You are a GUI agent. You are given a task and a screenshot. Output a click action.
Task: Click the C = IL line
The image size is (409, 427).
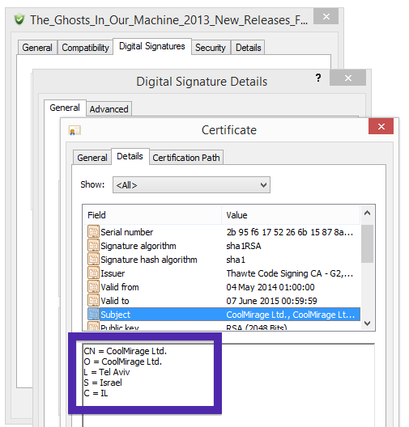(x=96, y=393)
